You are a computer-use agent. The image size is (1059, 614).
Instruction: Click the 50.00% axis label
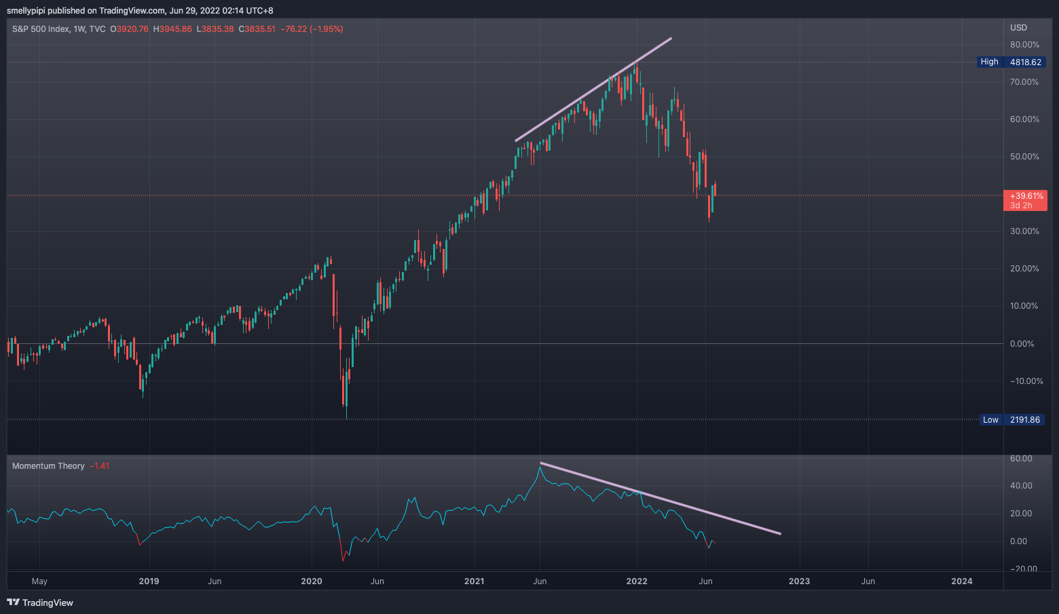point(1024,157)
